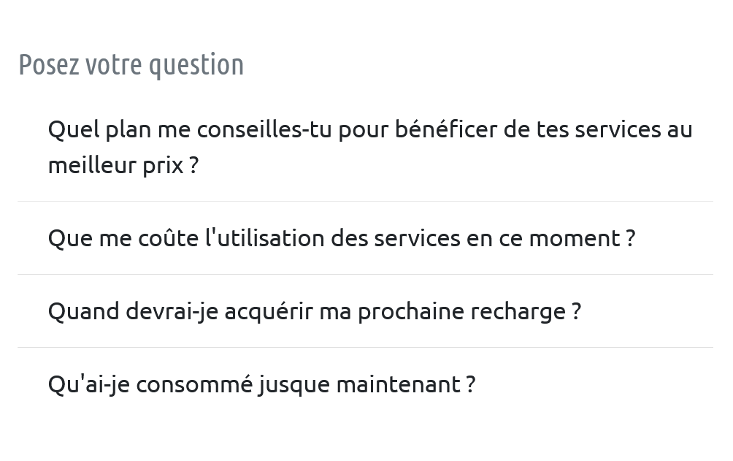This screenshot has width=733, height=461.
Task: Pick the question about consumption so far
Action: click(x=261, y=384)
